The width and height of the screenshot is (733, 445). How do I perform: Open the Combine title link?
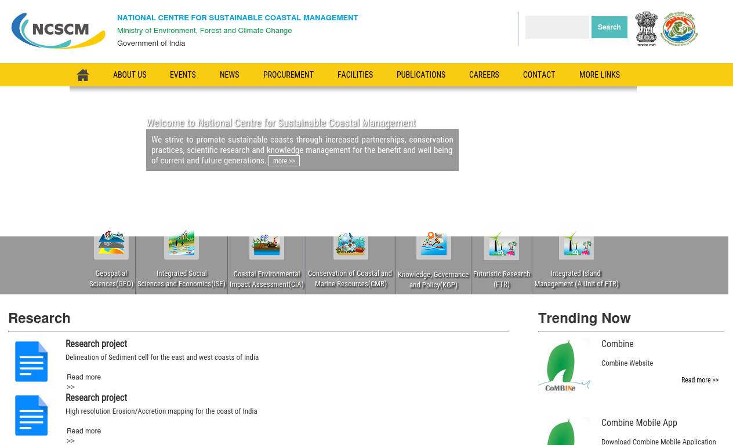pos(618,344)
